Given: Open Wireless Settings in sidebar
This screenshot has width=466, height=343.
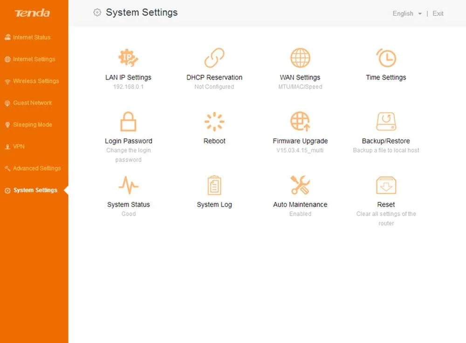Looking at the screenshot, I should coord(35,81).
